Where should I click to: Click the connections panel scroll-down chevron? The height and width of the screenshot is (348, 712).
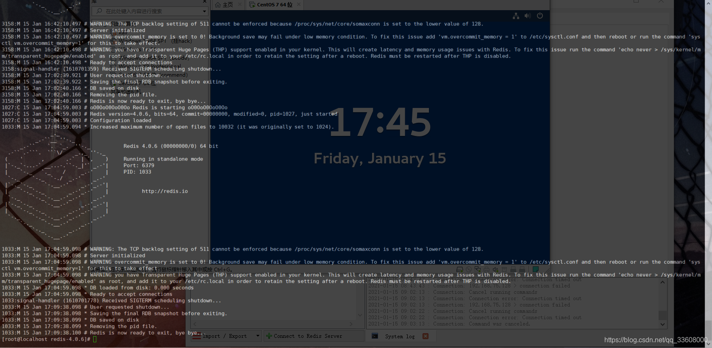(x=360, y=315)
